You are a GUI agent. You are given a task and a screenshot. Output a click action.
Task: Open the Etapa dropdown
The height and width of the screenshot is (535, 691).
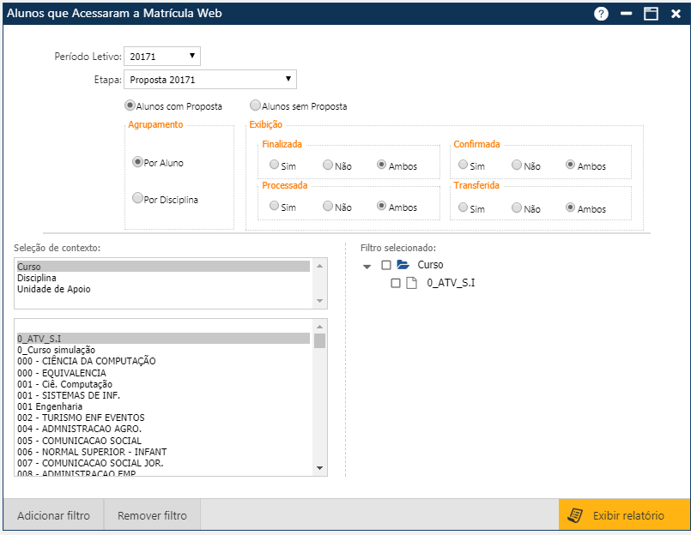[210, 80]
